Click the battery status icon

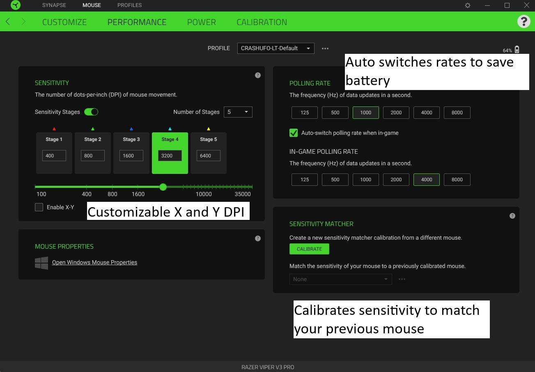[x=517, y=50]
